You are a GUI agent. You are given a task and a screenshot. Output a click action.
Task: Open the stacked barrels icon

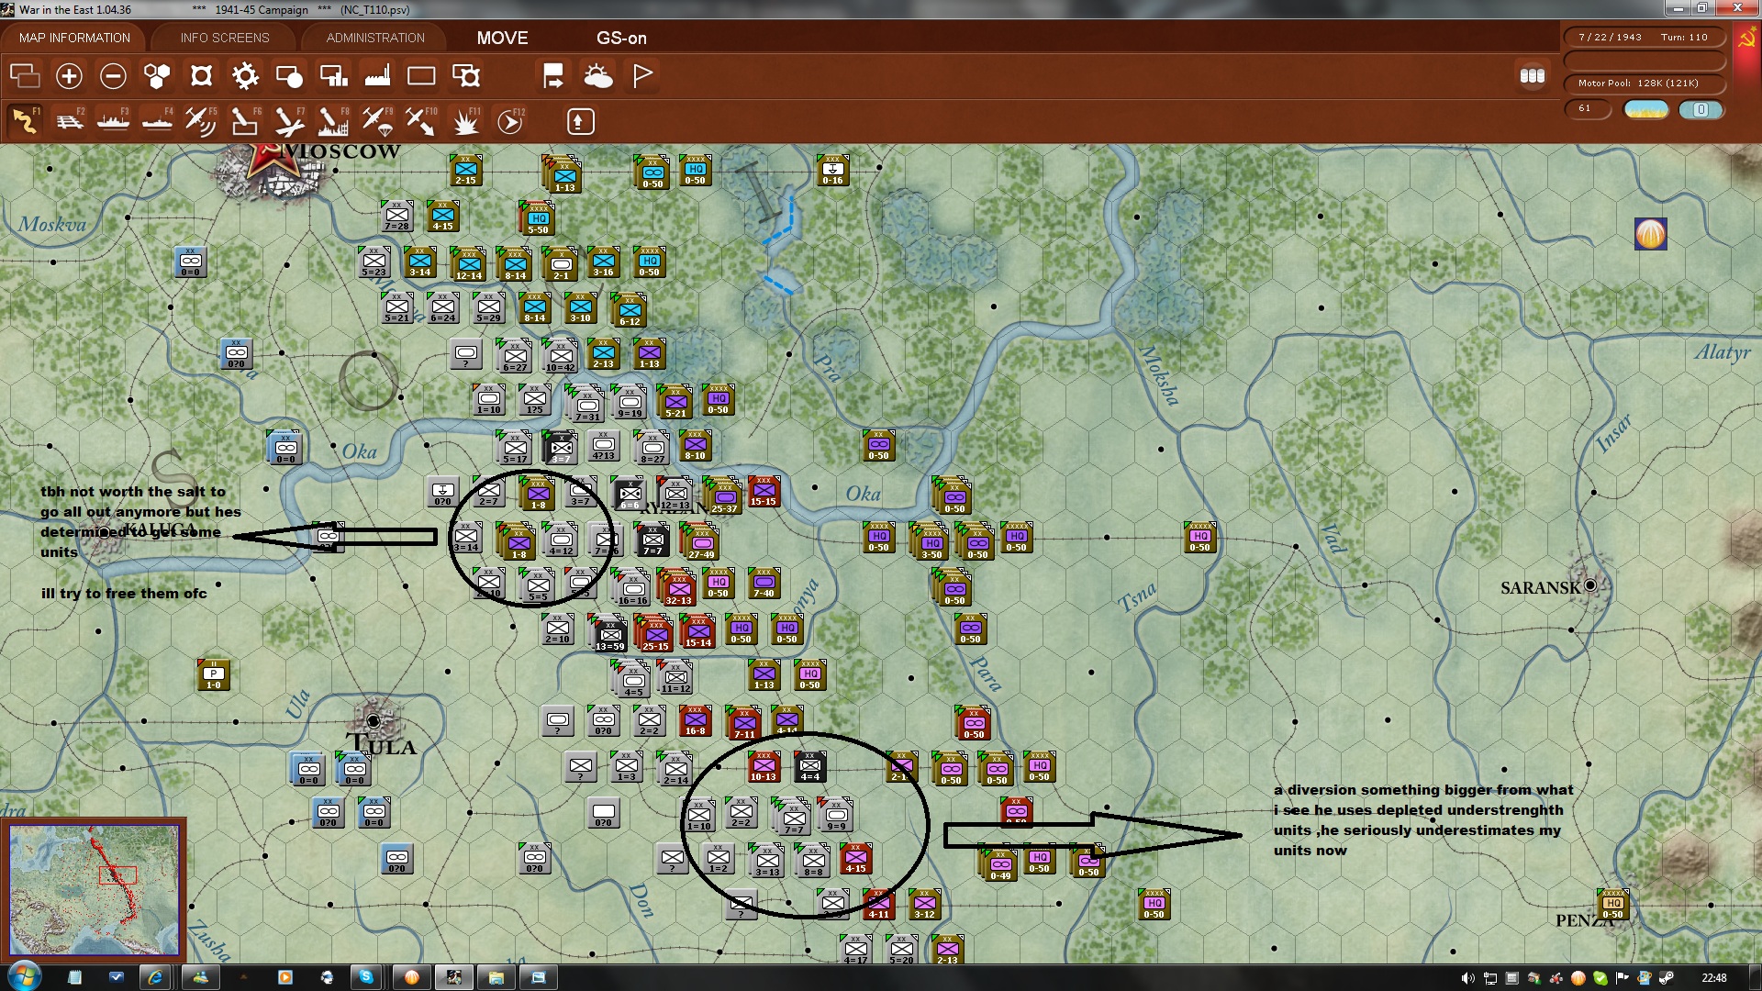(x=1533, y=76)
